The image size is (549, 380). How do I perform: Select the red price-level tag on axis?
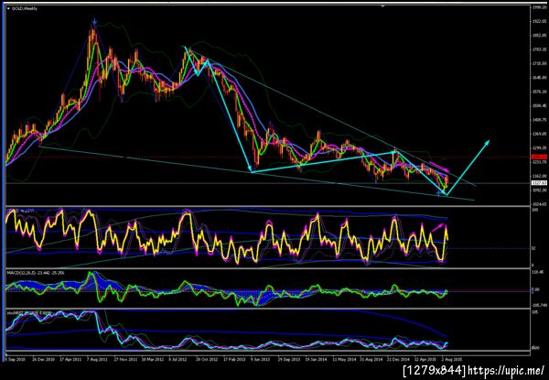[x=537, y=157]
